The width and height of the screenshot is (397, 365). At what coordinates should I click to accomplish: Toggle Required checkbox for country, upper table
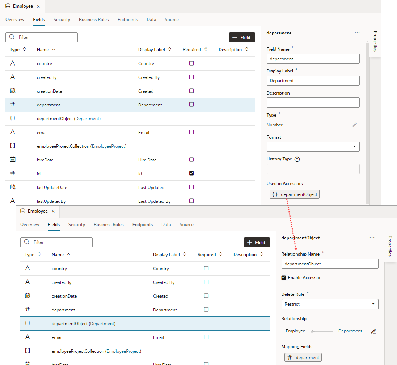(191, 63)
